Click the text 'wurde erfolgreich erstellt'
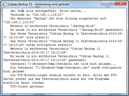 49,45
